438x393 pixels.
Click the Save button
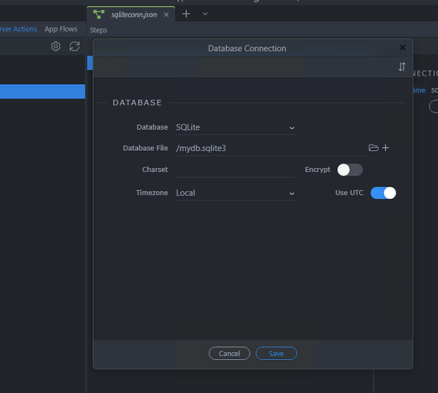pos(277,354)
